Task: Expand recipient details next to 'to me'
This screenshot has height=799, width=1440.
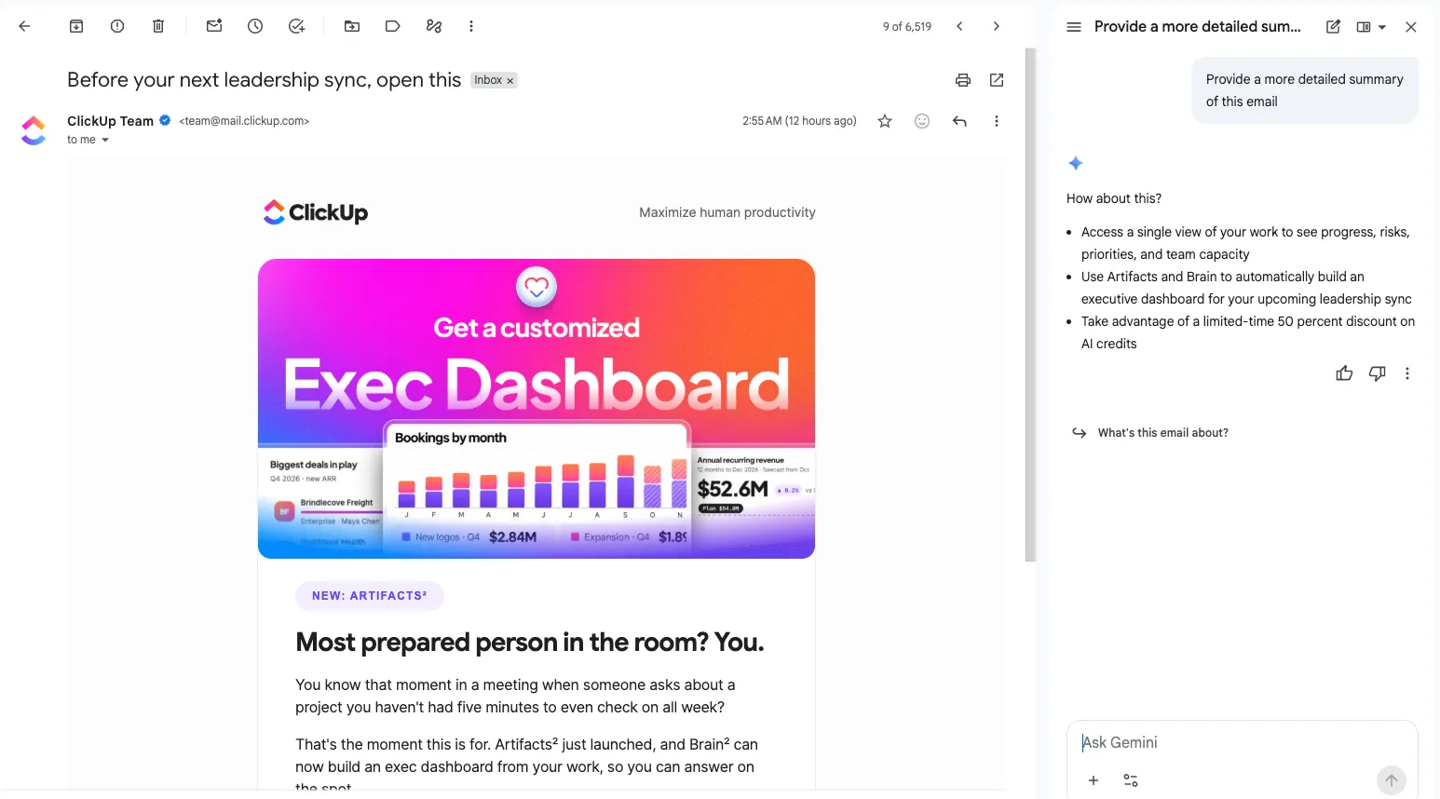Action: pyautogui.click(x=105, y=140)
